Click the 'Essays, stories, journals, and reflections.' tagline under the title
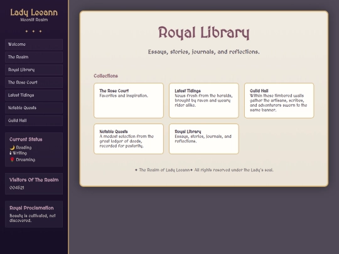Image resolution: width=339 pixels, height=254 pixels. (204, 52)
